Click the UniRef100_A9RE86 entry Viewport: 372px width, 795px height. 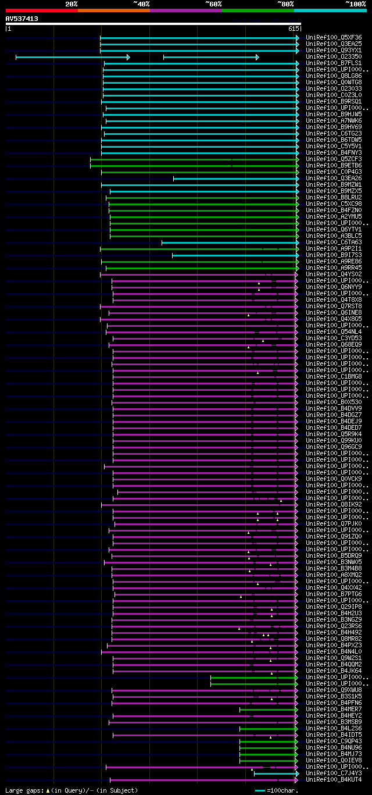pyautogui.click(x=334, y=261)
